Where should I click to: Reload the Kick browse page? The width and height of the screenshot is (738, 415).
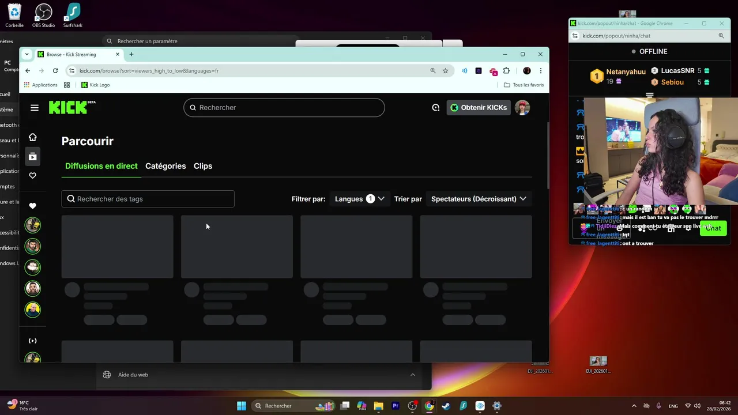(x=55, y=71)
